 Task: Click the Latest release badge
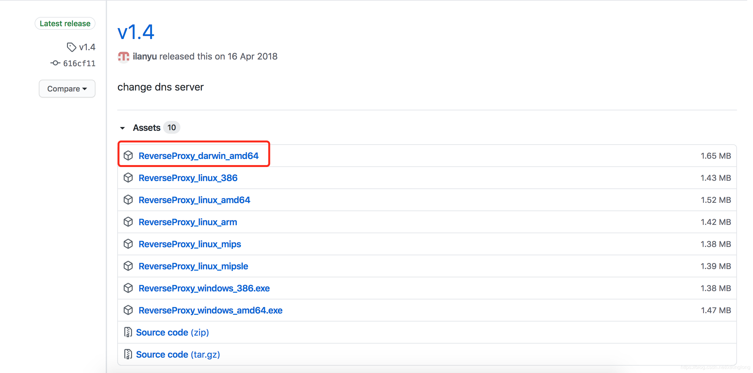tap(65, 24)
